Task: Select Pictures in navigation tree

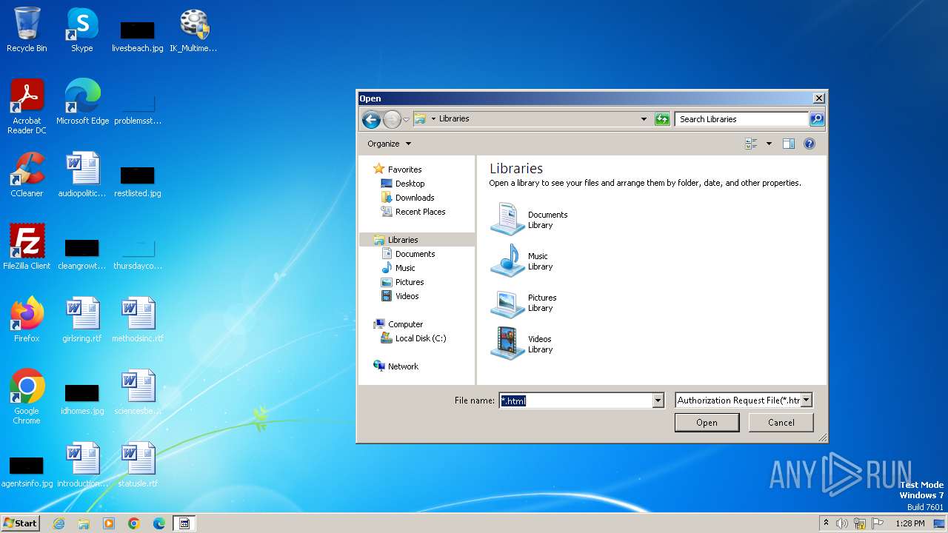Action: (402, 282)
